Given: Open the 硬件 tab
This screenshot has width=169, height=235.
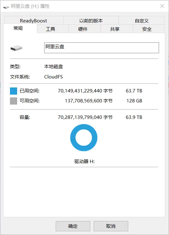Looking at the screenshot, I should 83,29.
